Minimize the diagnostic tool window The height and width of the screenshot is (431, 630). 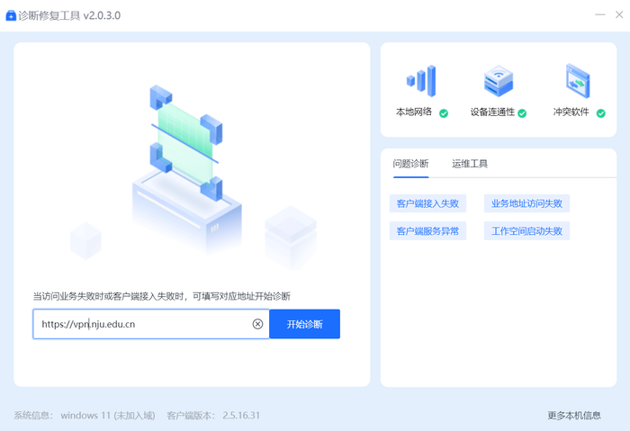pyautogui.click(x=600, y=15)
